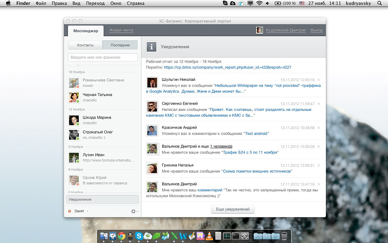Dismiss the Шульгин Николай notification

319,80
